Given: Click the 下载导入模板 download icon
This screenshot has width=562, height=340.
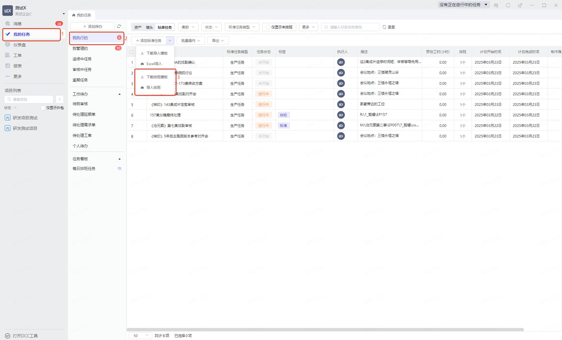Looking at the screenshot, I should (142, 53).
